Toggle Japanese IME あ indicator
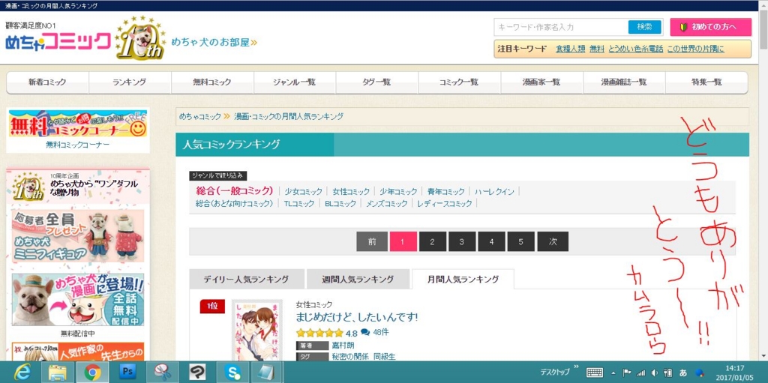 tap(682, 373)
